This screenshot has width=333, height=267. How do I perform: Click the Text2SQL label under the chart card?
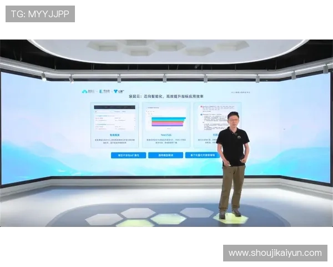click(x=166, y=135)
